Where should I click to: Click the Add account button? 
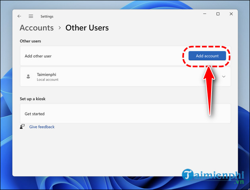tap(207, 56)
